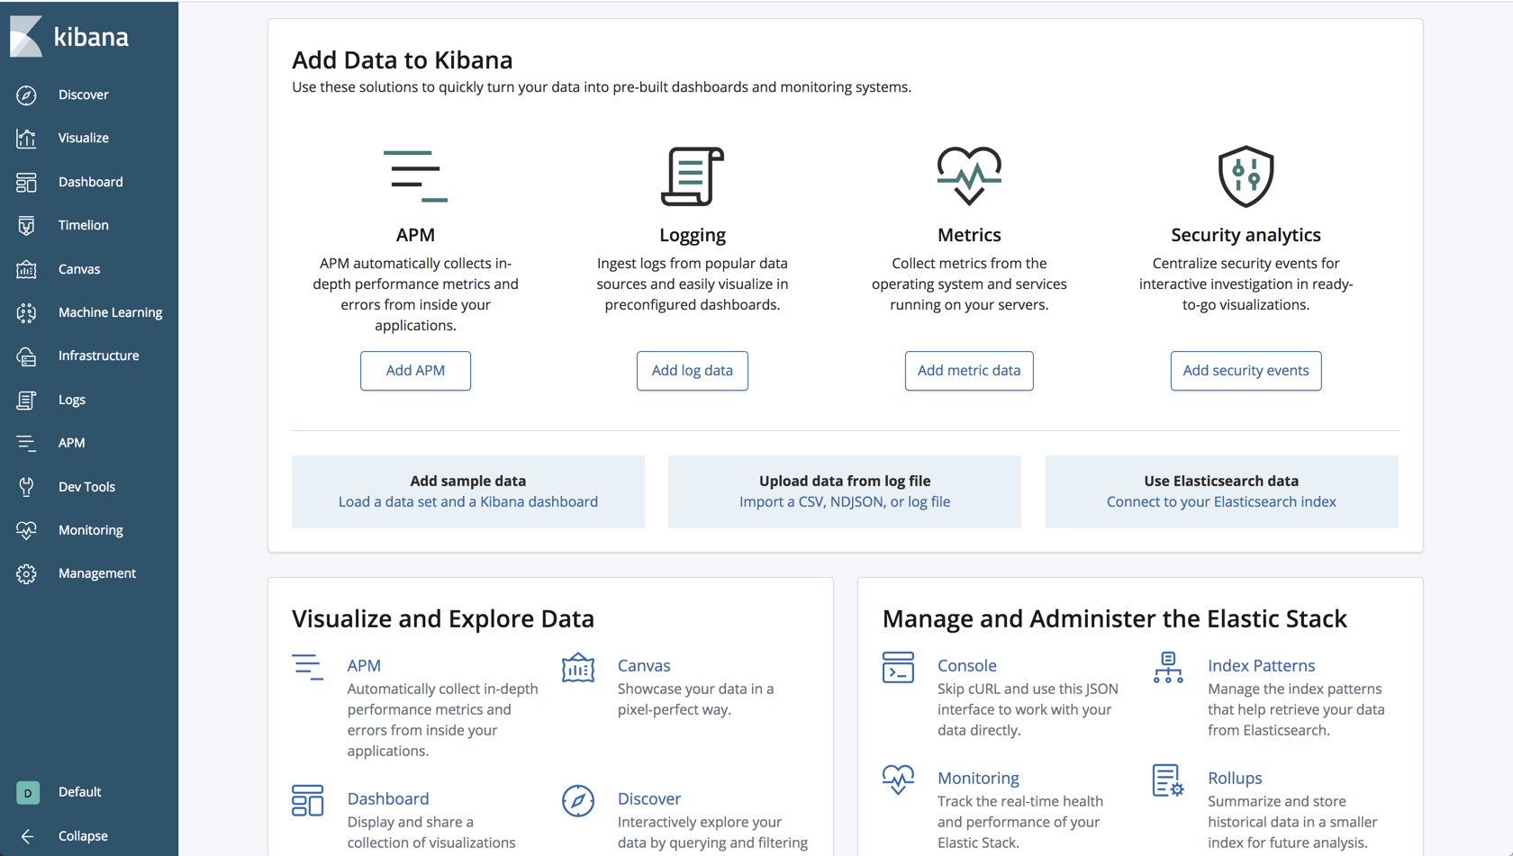
Task: Open Import a CSV, NDJSON, or log file link
Action: [845, 502]
